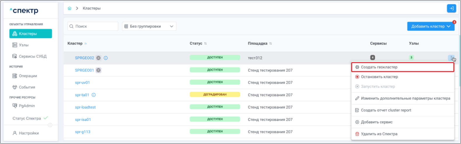Open the Без группировки grouping dropdown

(x=149, y=26)
